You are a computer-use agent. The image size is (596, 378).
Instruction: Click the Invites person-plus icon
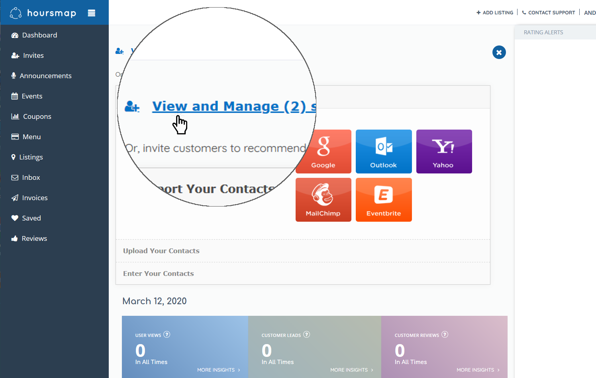[x=15, y=55]
